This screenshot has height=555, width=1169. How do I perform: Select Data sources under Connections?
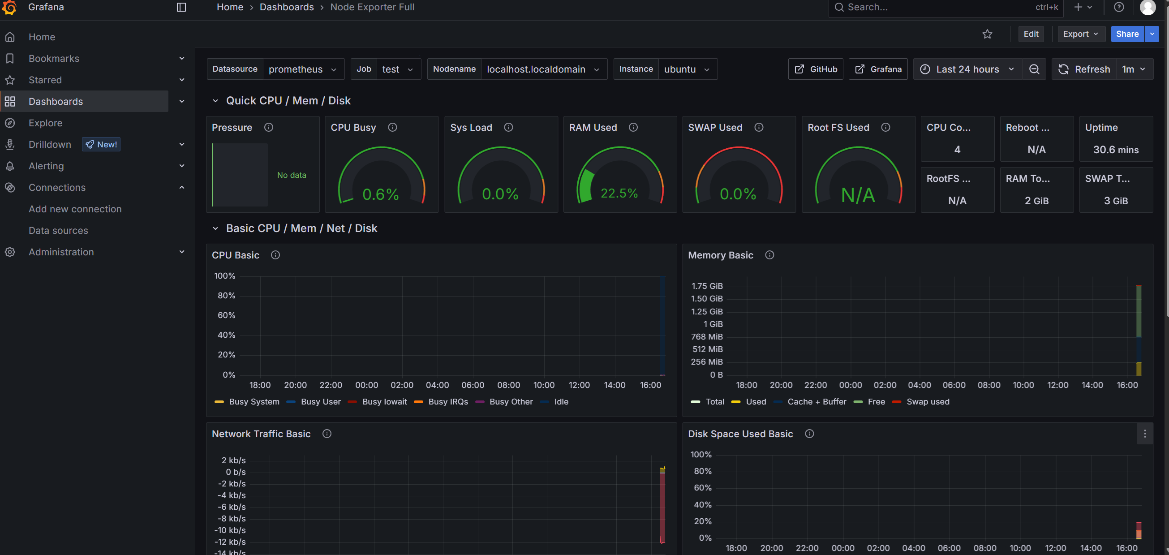(58, 231)
